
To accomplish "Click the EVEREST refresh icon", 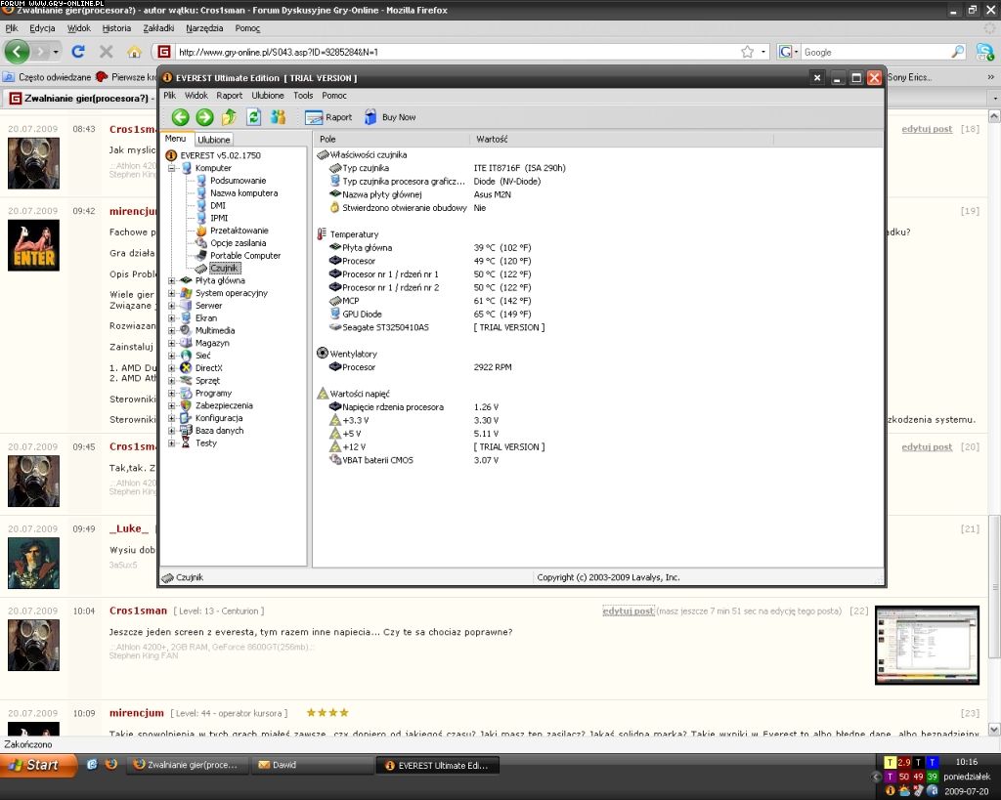I will coord(253,117).
